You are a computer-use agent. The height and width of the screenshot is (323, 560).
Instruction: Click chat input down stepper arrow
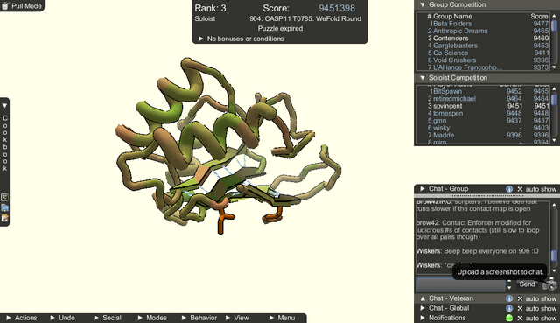pos(509,288)
